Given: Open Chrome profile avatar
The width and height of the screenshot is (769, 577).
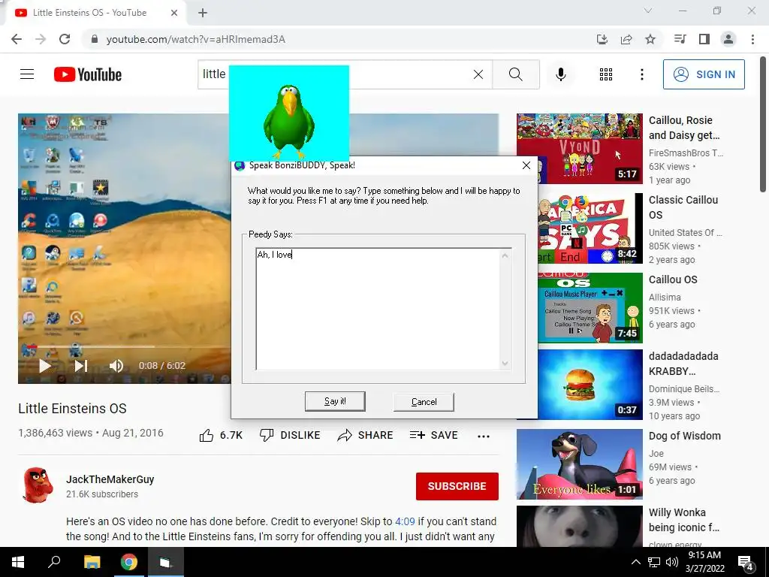Looking at the screenshot, I should [728, 39].
